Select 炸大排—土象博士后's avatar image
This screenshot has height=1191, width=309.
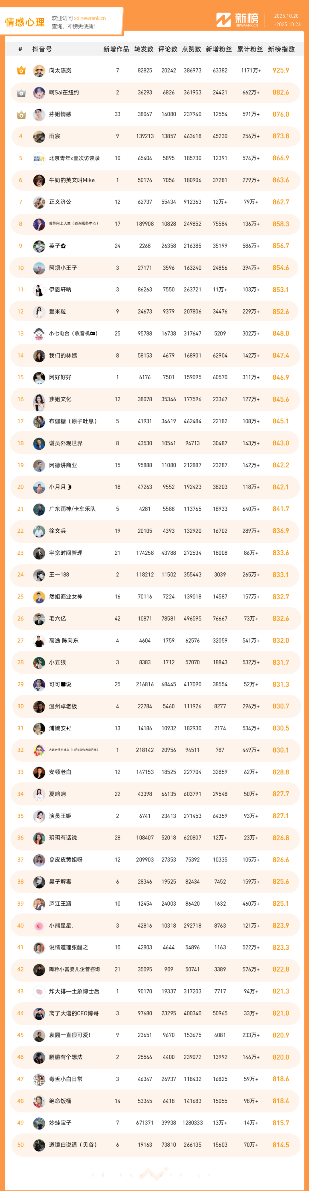(x=39, y=991)
